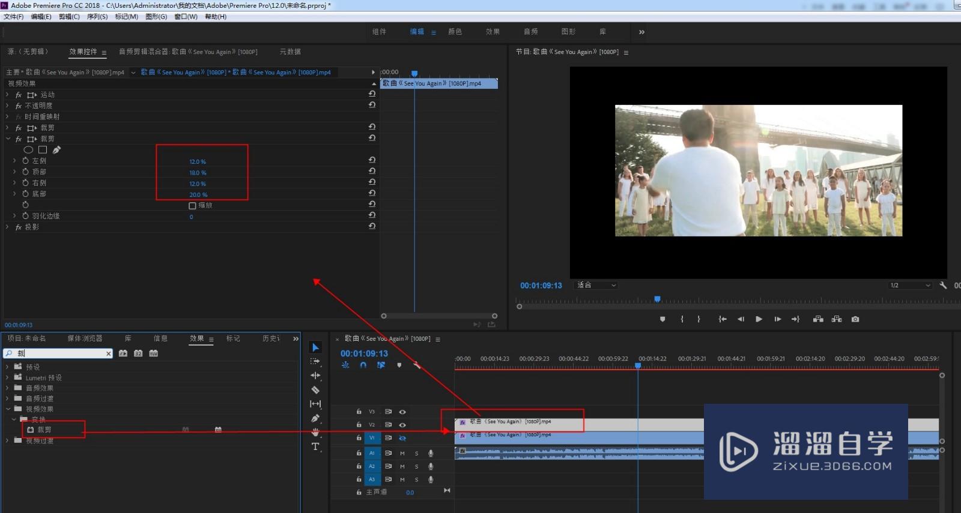Viewport: 961px width, 513px height.
Task: Step back one frame in the Program monitor
Action: 741,319
